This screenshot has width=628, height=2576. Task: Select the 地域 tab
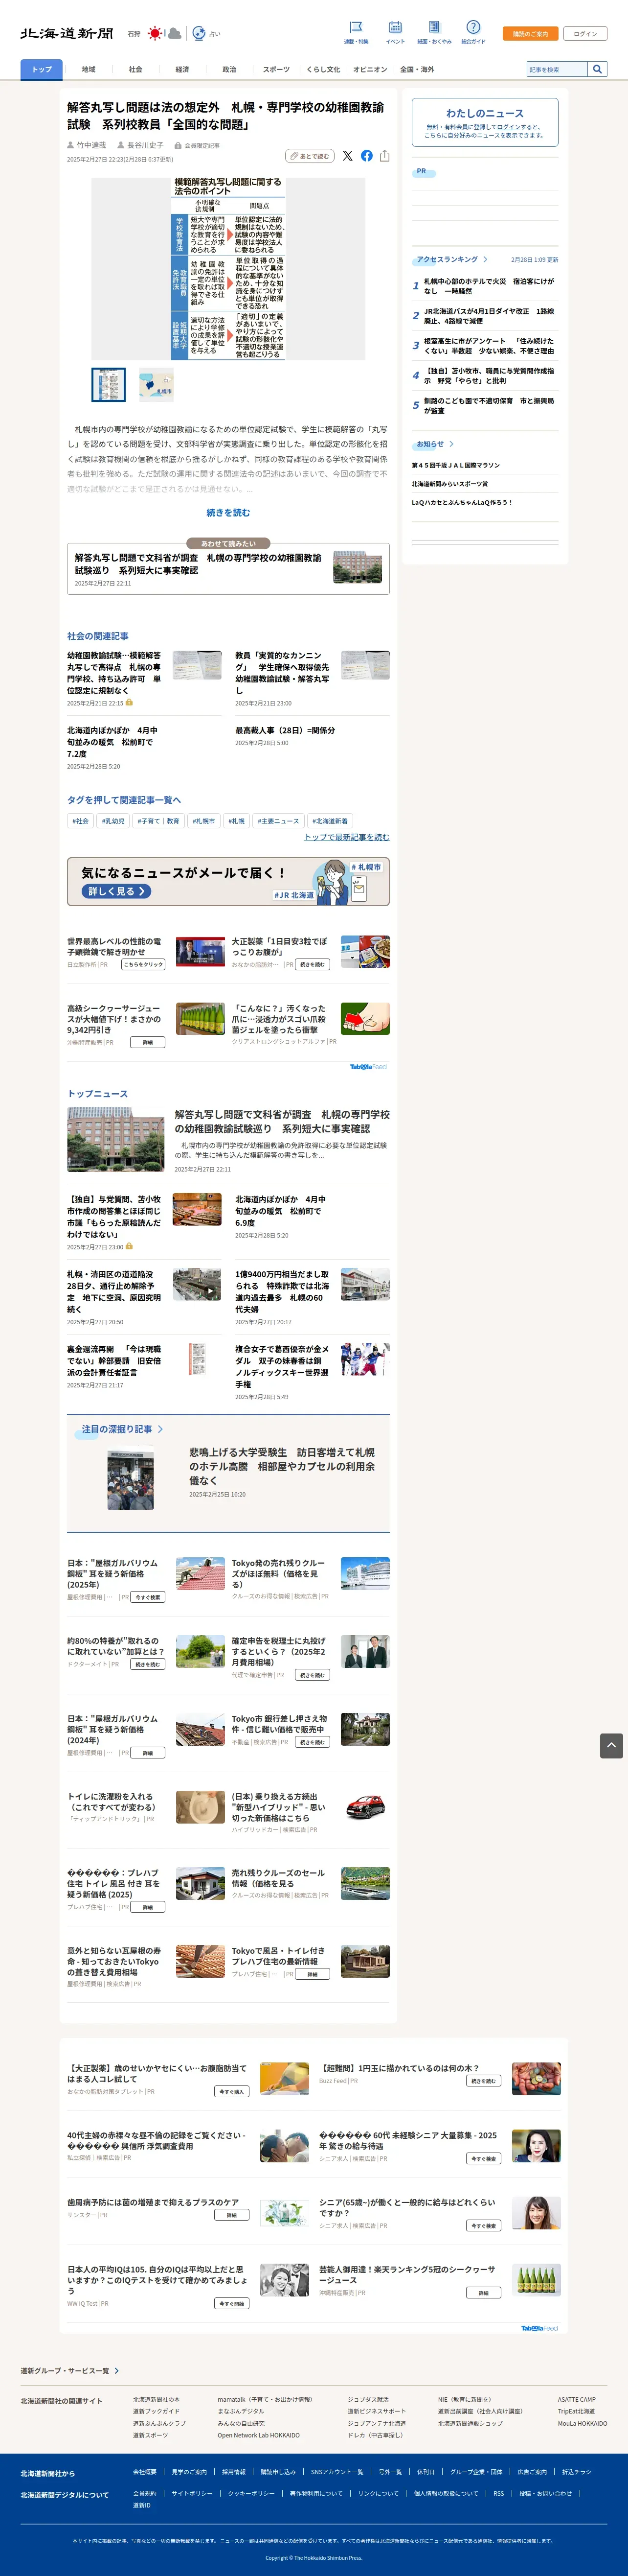pos(89,69)
